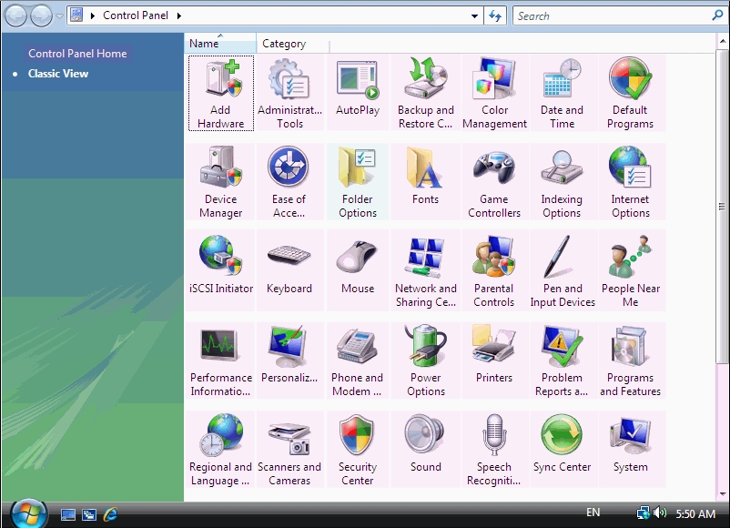Open Device Manager applet
The height and width of the screenshot is (528, 730).
(x=220, y=181)
